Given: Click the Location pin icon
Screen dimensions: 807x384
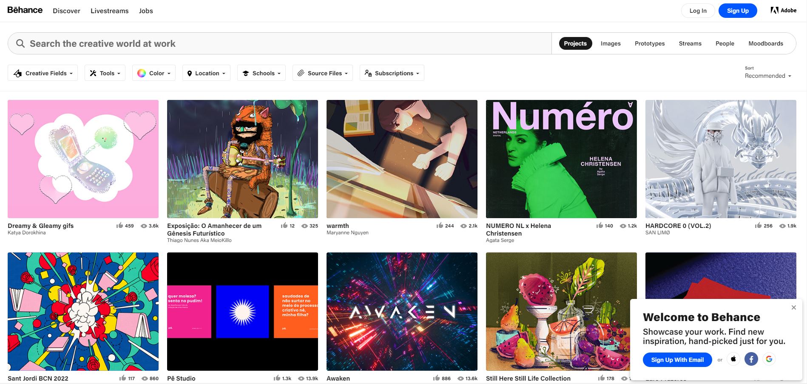Looking at the screenshot, I should tap(190, 73).
